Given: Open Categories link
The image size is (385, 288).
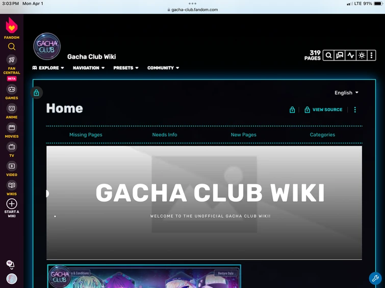Looking at the screenshot, I should (322, 134).
